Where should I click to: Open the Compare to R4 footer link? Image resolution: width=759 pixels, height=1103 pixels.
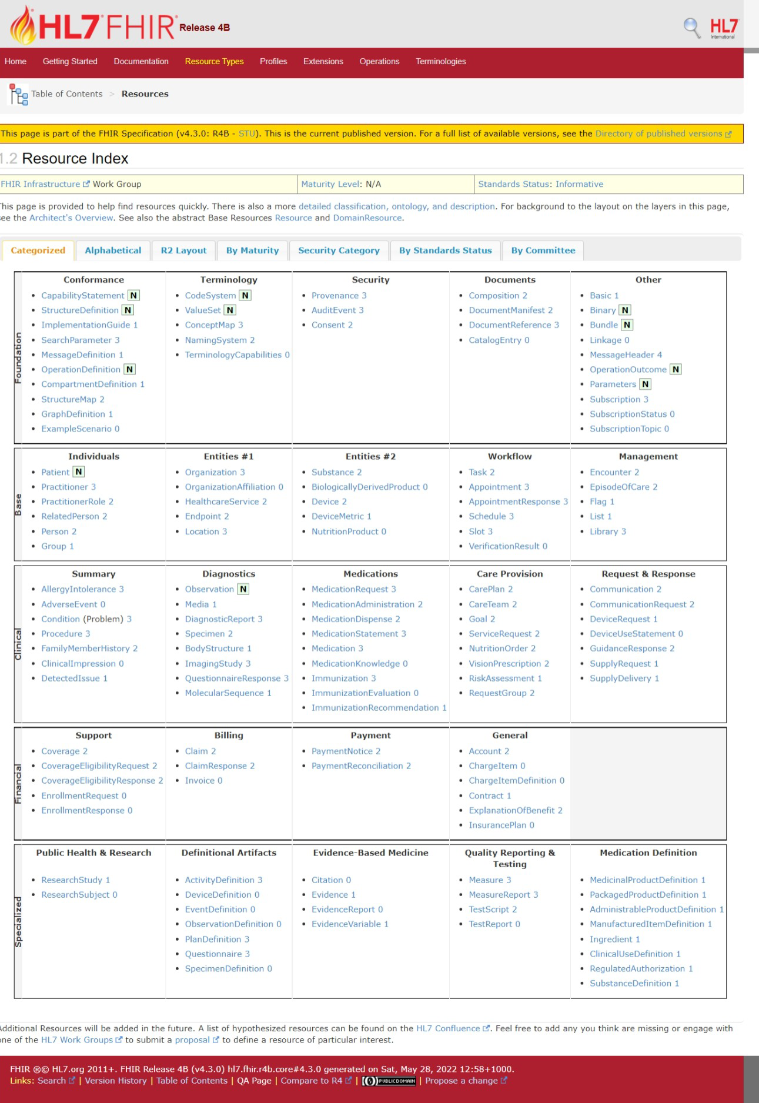coord(312,1081)
